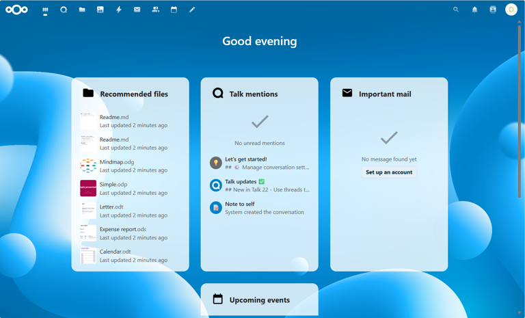Open the notifications bell
Screen dimensions: 525x318
coord(474,10)
